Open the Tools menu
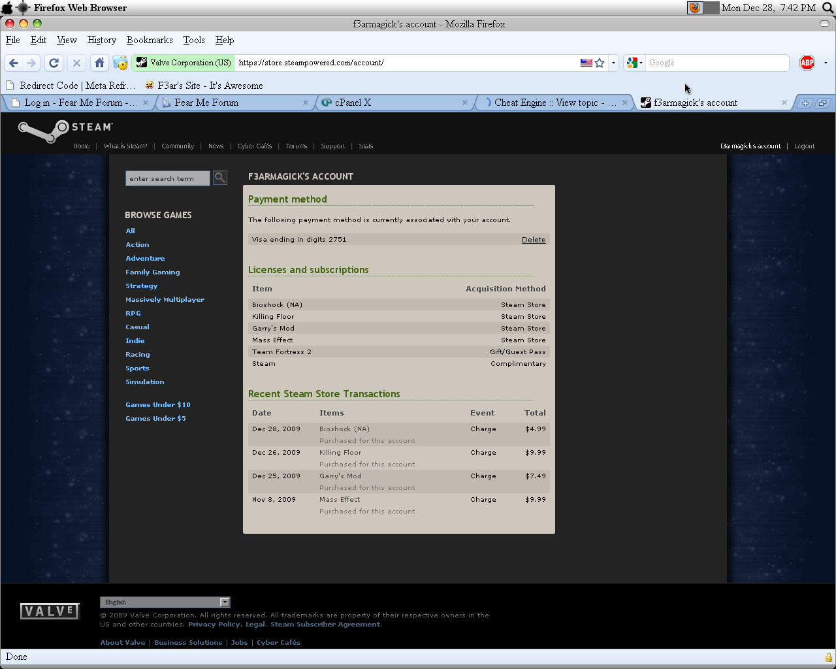The image size is (836, 669). pyautogui.click(x=194, y=40)
